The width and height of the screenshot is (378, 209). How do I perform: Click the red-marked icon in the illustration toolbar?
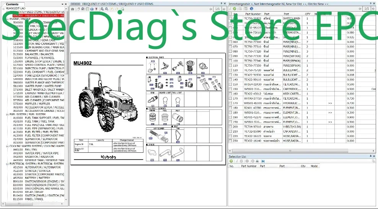pos(96,9)
